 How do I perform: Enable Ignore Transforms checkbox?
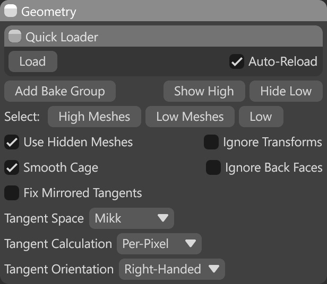coord(211,142)
